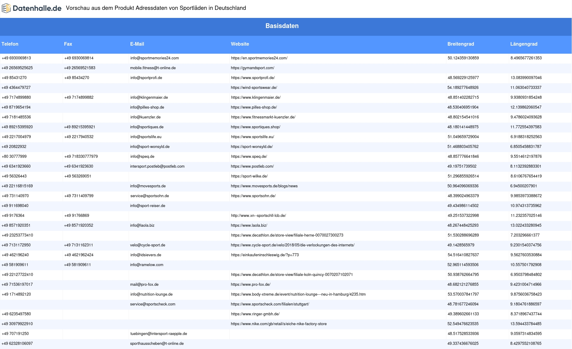This screenshot has width=572, height=349.
Task: Open the cycle-sport.de velo article link
Action: 293,245
